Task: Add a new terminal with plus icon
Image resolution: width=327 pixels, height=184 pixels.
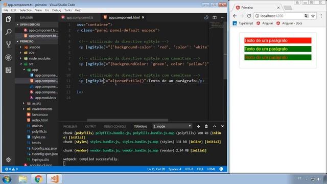Action: (198, 126)
